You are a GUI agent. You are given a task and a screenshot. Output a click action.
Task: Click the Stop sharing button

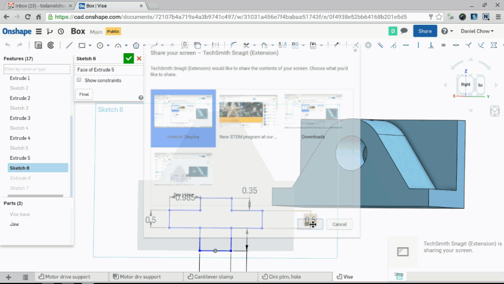pyautogui.click(x=399, y=275)
